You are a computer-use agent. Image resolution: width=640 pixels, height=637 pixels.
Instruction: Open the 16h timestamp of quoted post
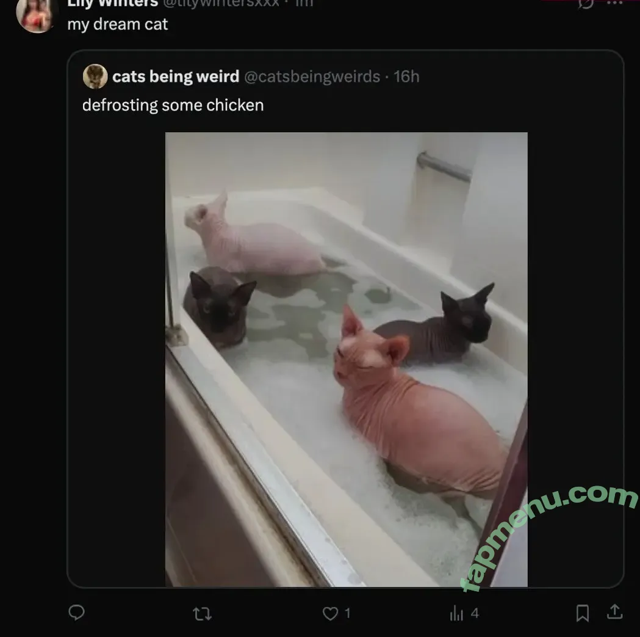click(x=406, y=76)
